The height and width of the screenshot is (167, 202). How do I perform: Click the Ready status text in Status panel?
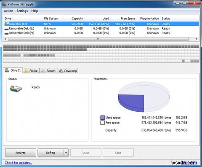[36, 87]
